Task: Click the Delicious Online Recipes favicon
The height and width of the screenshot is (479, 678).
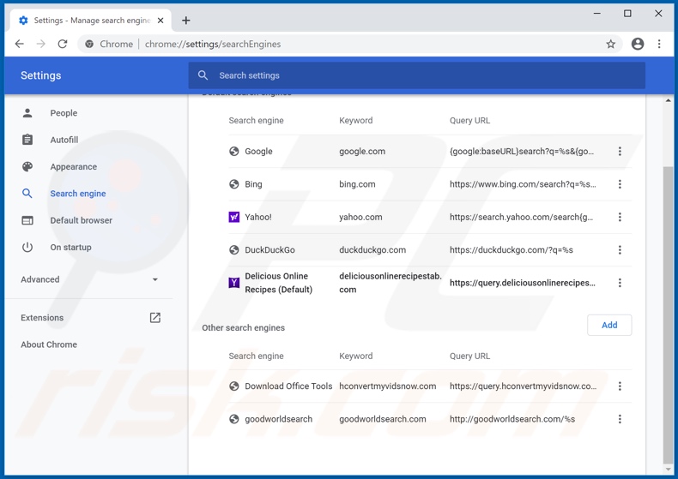Action: click(234, 283)
